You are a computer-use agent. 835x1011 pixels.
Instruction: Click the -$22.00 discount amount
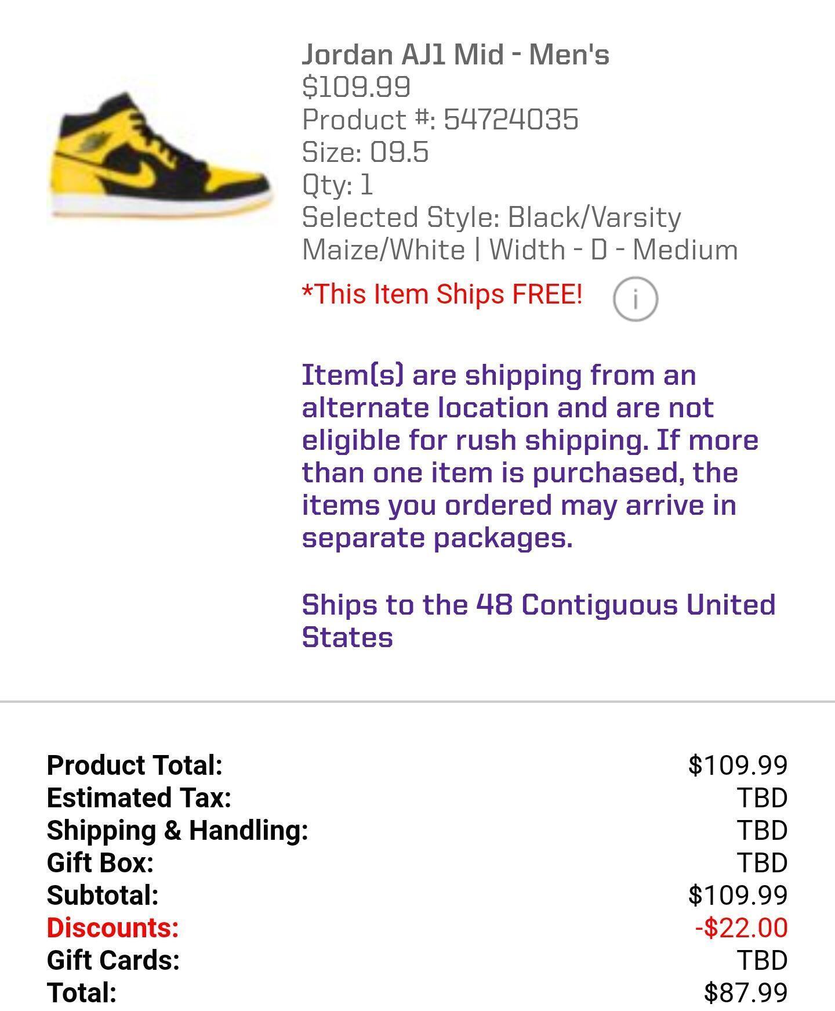(x=741, y=927)
